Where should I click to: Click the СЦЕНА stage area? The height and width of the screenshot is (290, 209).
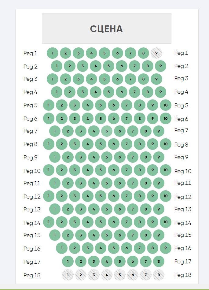107,28
